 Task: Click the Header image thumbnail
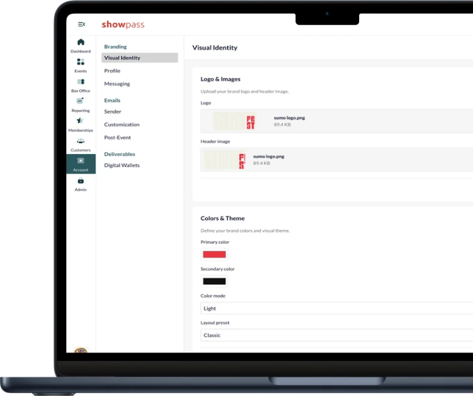(x=224, y=160)
